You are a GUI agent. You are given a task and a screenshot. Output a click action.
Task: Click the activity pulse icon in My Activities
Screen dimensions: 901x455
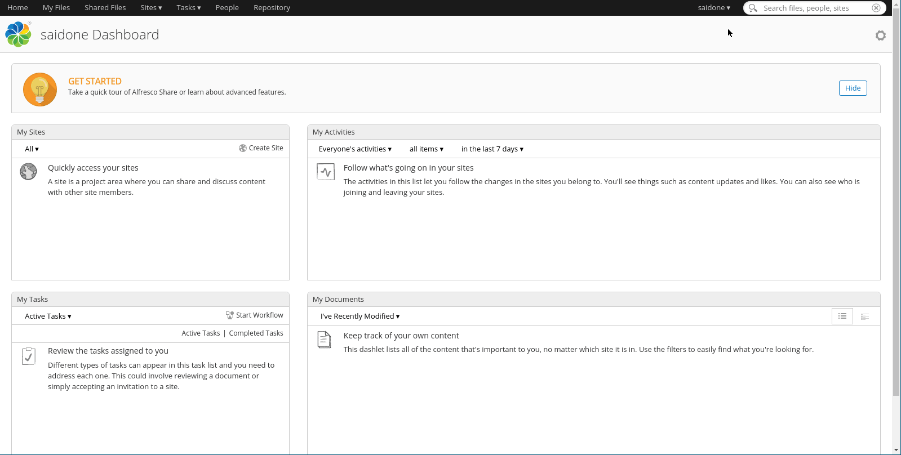click(326, 172)
